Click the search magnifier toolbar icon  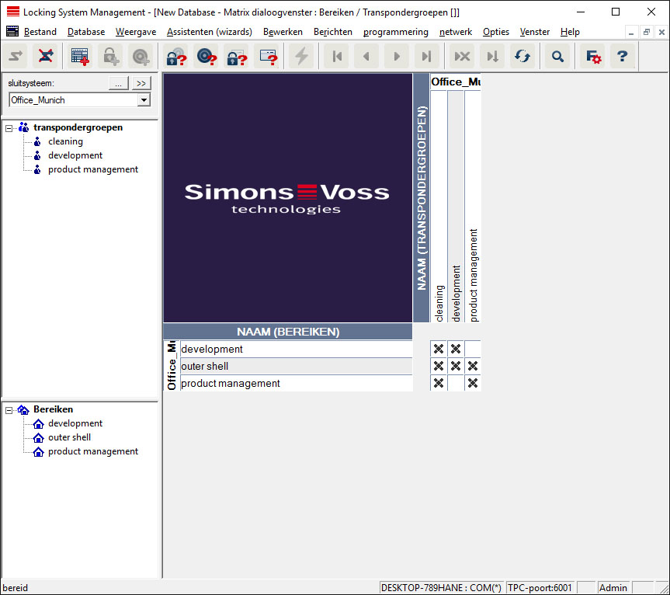(557, 57)
